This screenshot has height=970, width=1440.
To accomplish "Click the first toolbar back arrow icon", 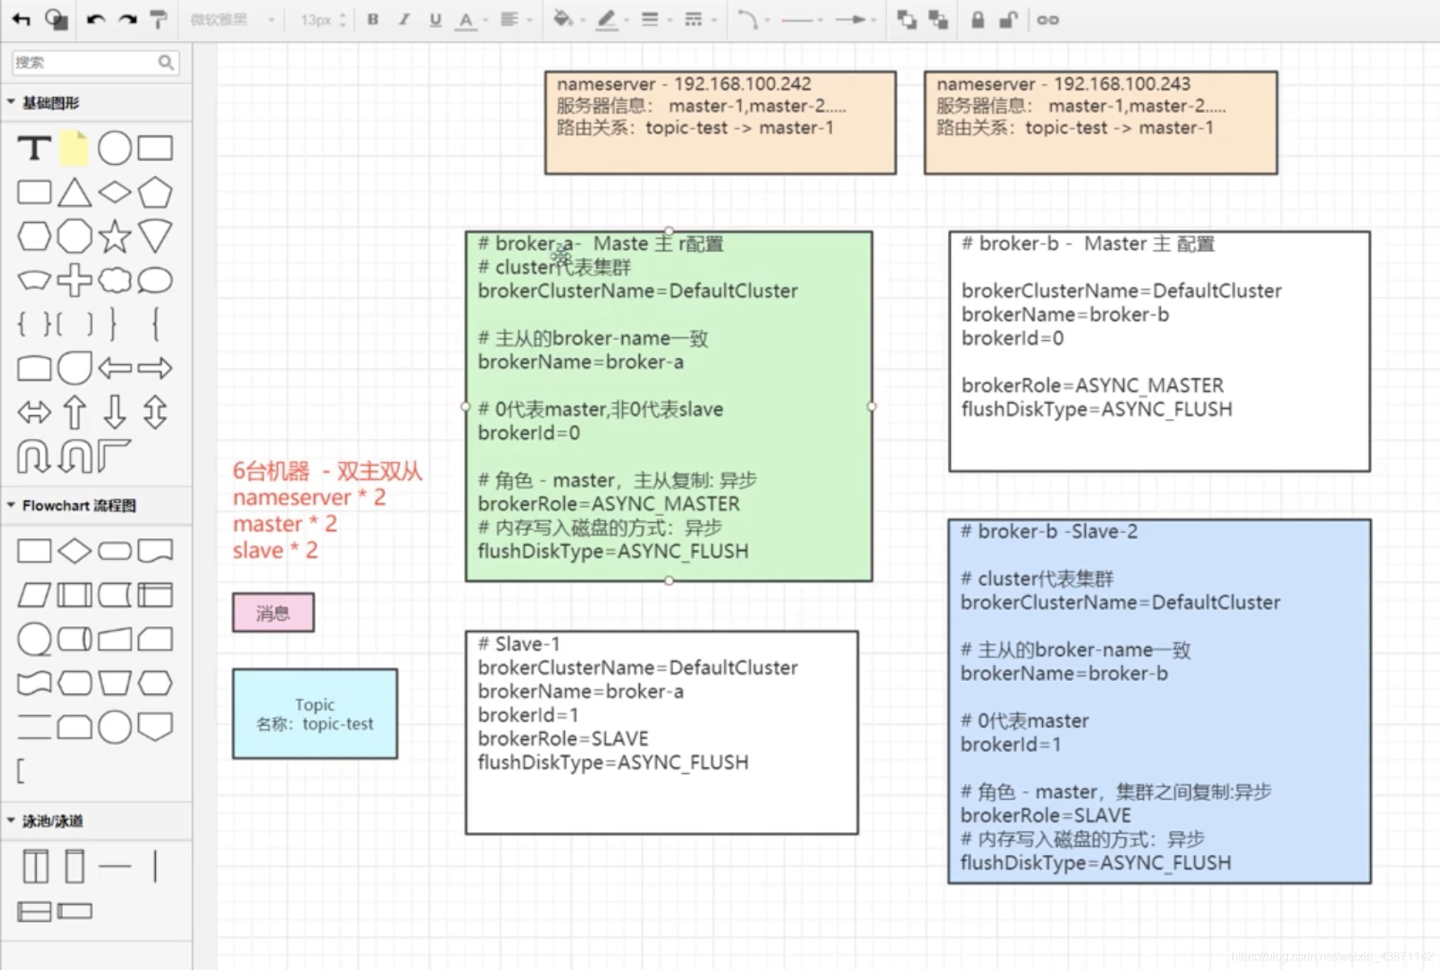I will (x=21, y=20).
